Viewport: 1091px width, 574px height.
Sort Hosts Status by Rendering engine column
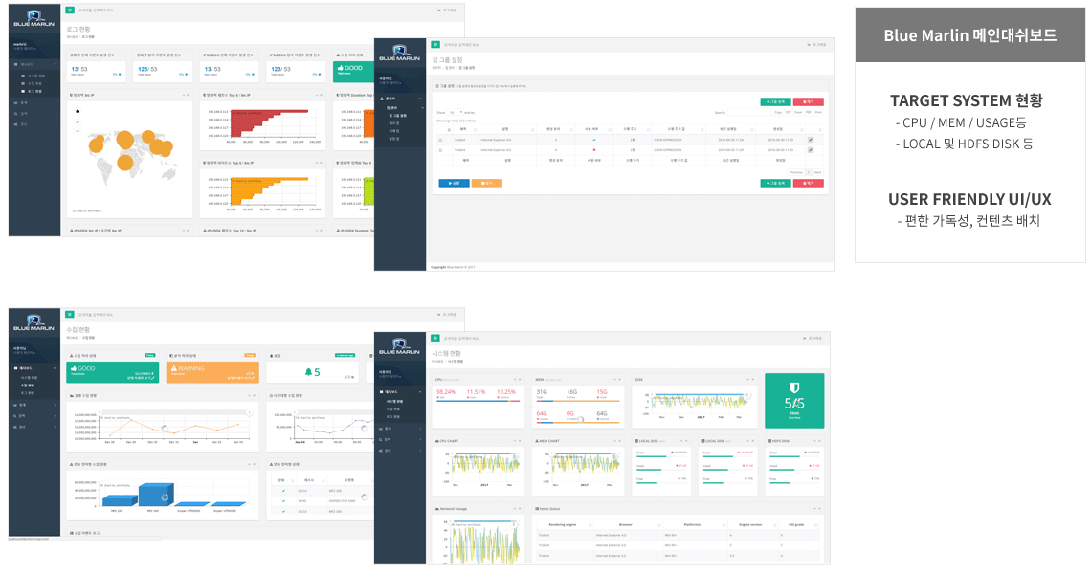click(x=563, y=524)
